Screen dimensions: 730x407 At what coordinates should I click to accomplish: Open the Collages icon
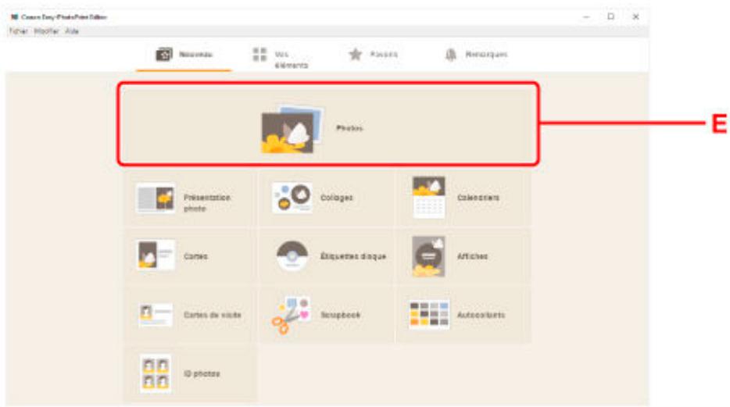coord(292,198)
